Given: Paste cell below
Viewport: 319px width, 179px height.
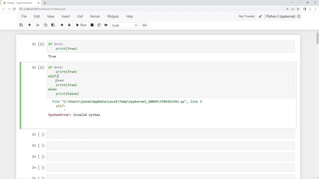Looking at the screenshot, I should click(53, 25).
